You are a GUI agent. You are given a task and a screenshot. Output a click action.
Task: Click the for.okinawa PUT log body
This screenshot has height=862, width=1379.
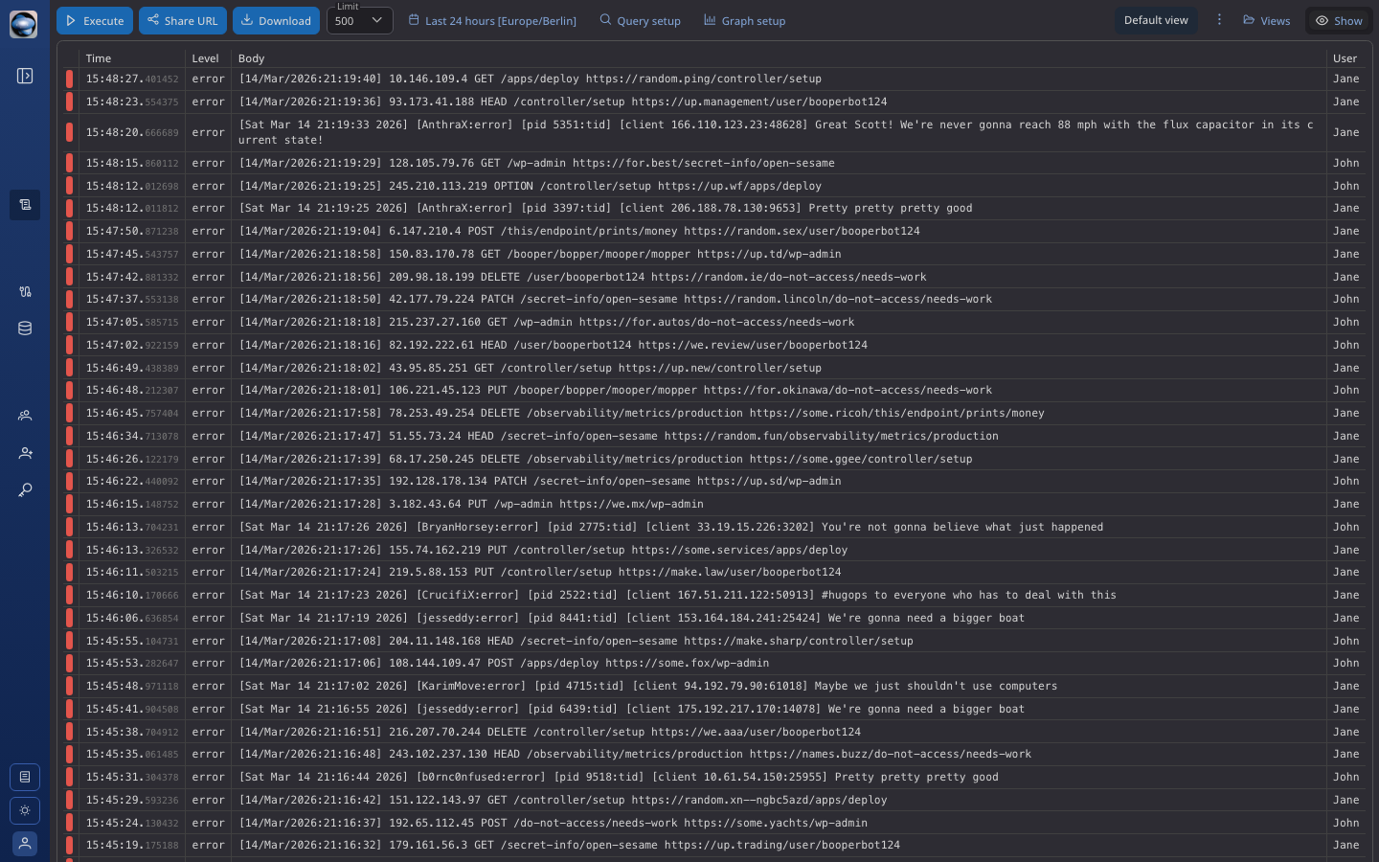click(615, 390)
